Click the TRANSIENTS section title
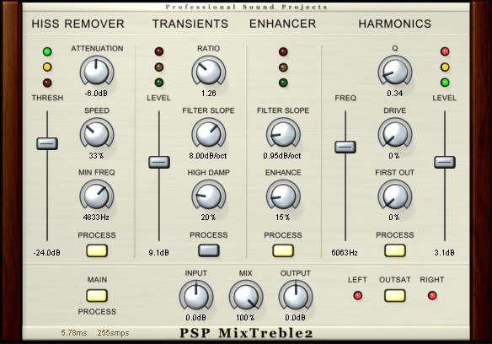 tap(190, 24)
